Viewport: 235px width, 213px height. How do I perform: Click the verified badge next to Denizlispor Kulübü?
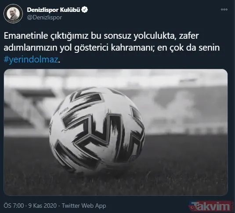[85, 10]
